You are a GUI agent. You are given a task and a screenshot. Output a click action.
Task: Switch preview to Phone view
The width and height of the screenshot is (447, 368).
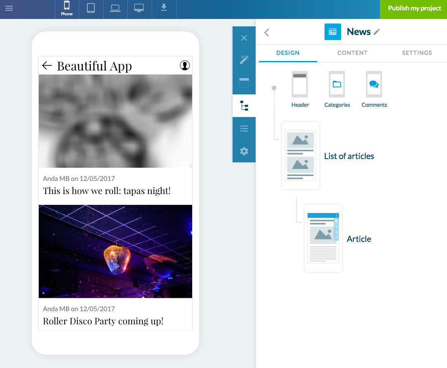pos(67,9)
